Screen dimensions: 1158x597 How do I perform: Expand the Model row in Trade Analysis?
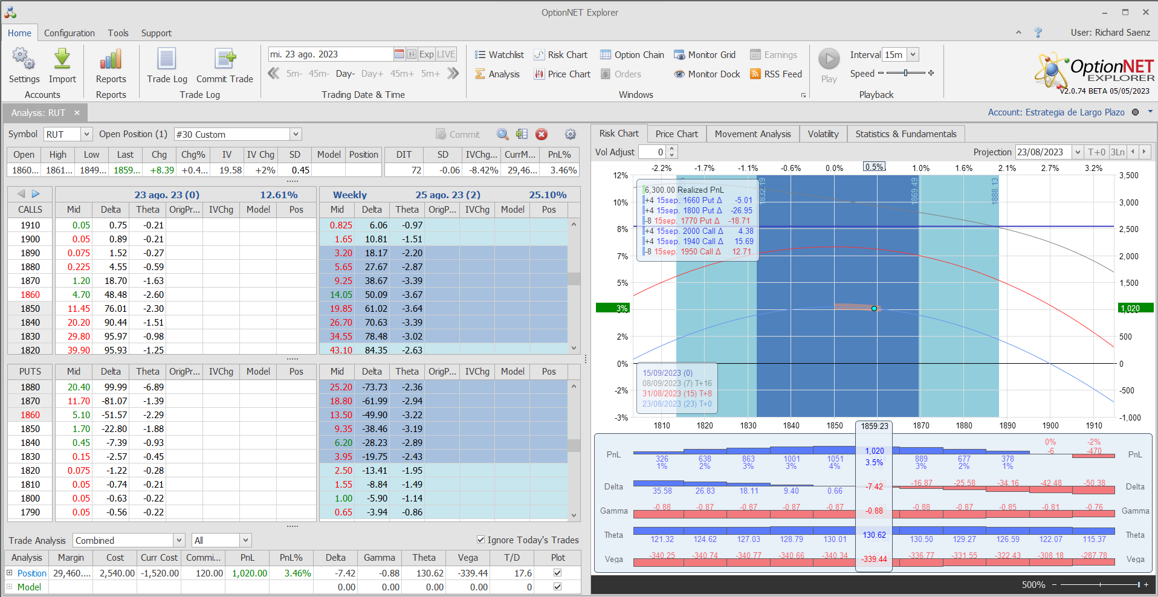(9, 587)
